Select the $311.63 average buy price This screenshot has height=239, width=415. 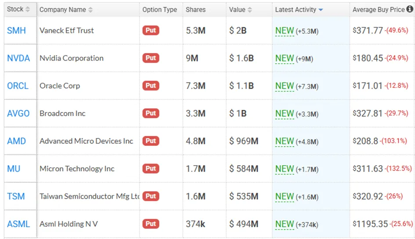point(368,169)
